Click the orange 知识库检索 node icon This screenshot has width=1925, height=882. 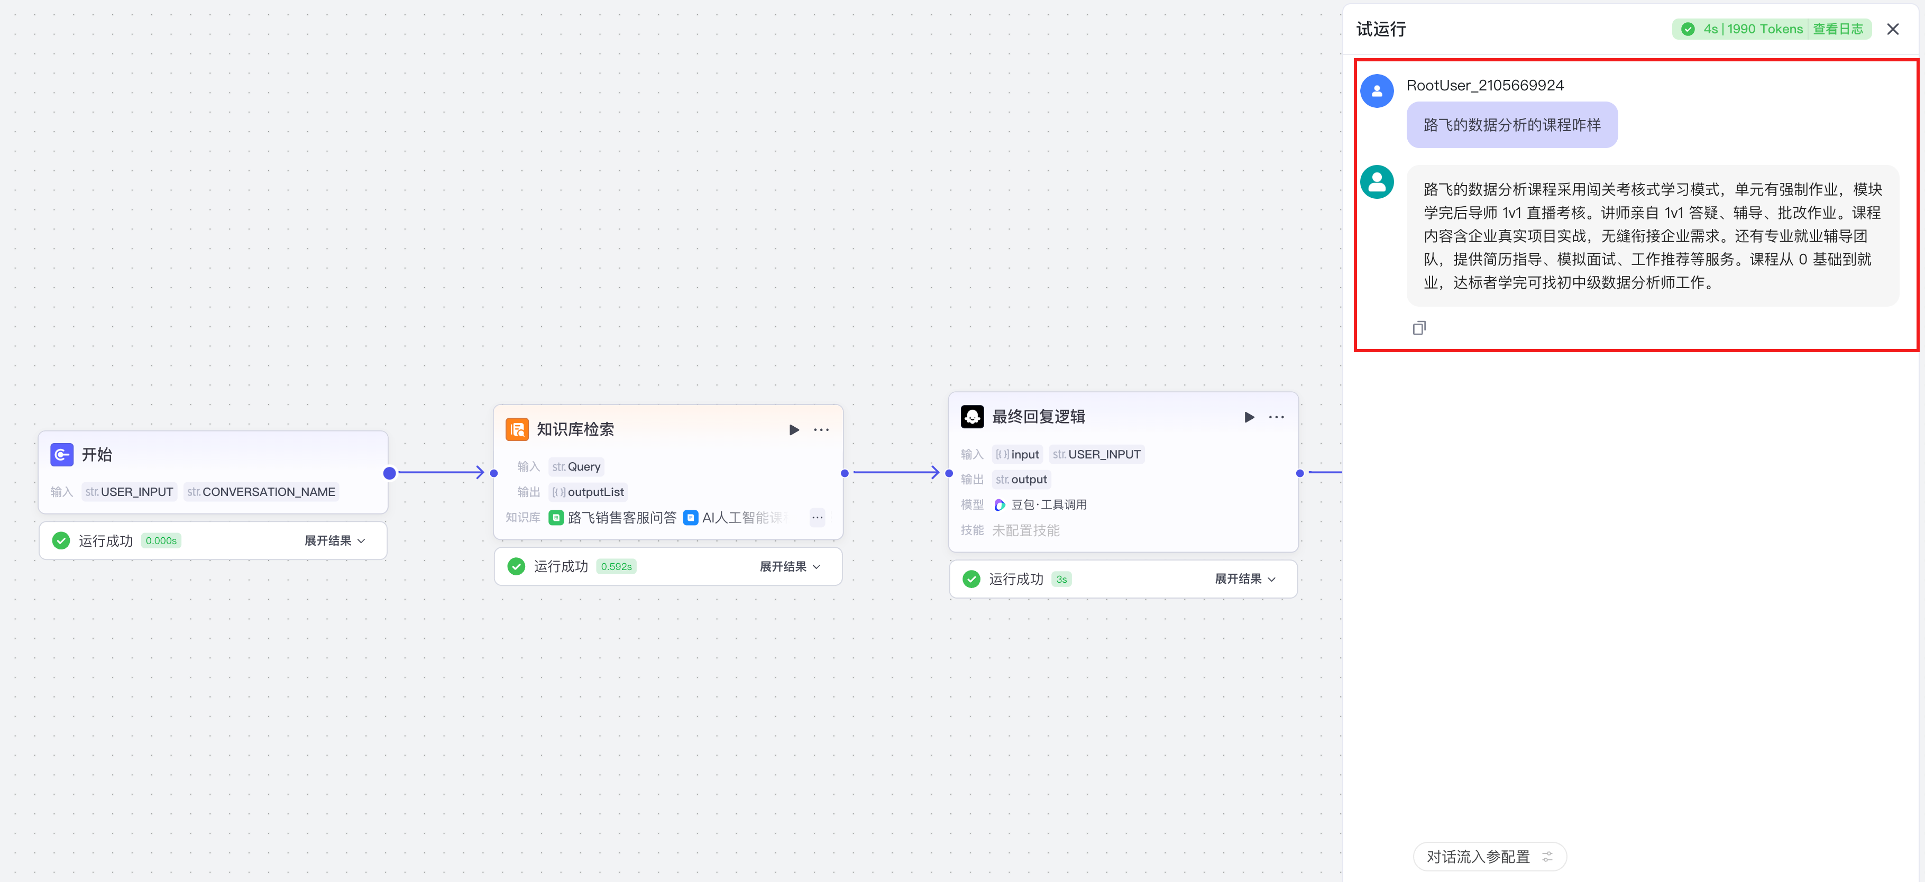pos(517,430)
